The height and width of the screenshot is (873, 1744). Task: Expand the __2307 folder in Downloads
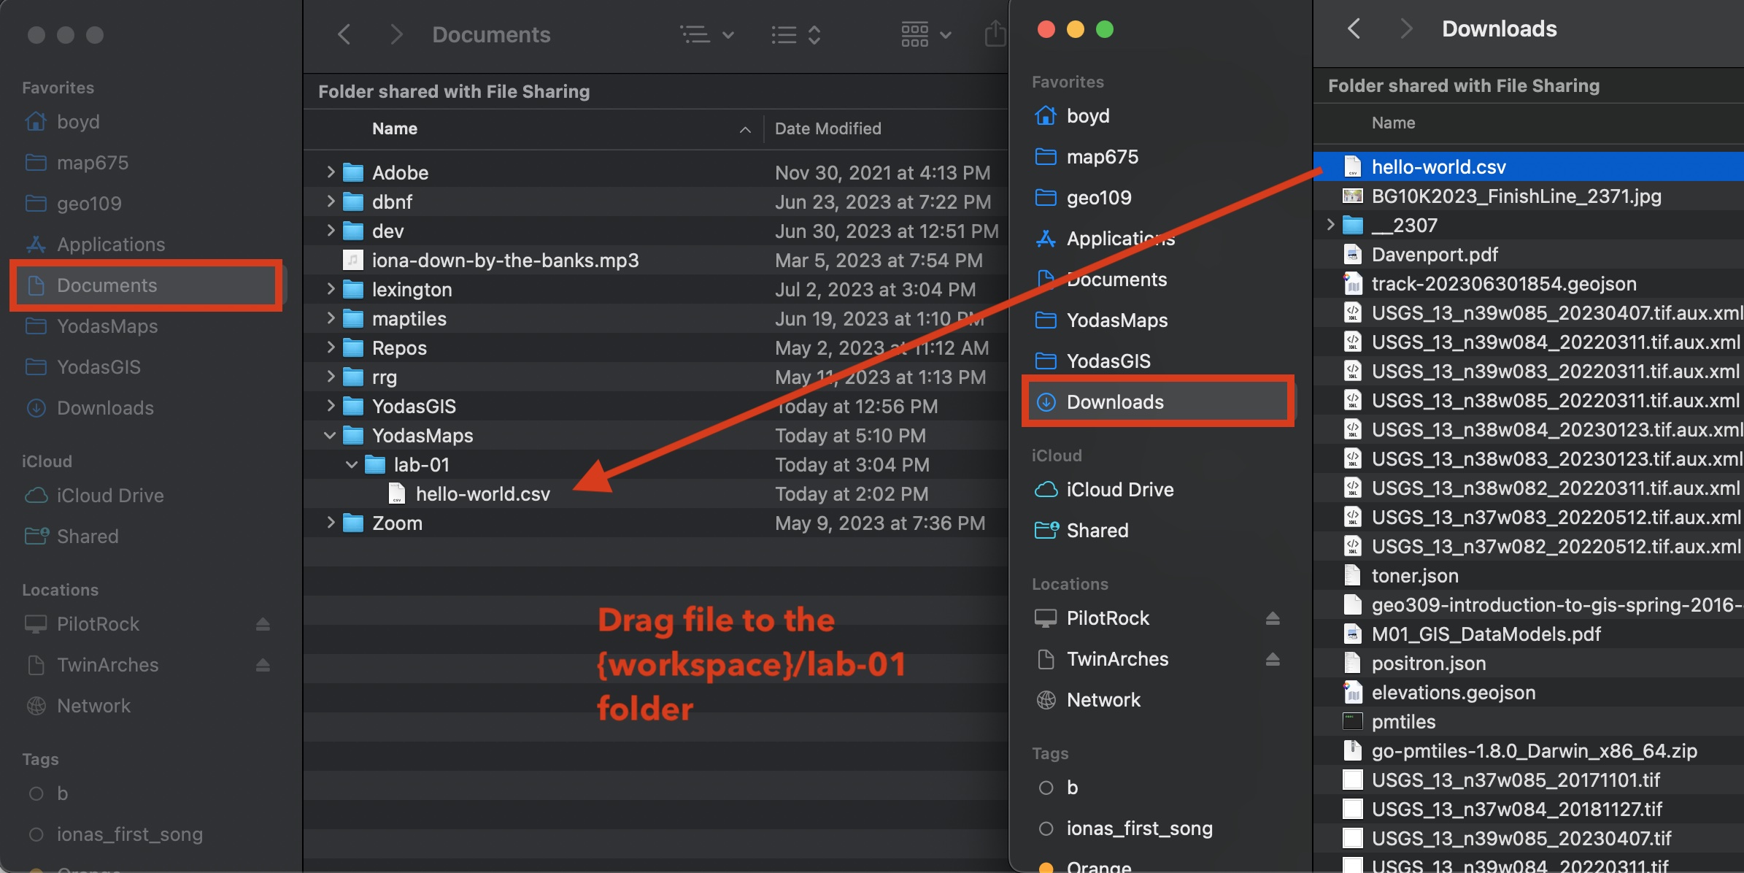click(1330, 225)
